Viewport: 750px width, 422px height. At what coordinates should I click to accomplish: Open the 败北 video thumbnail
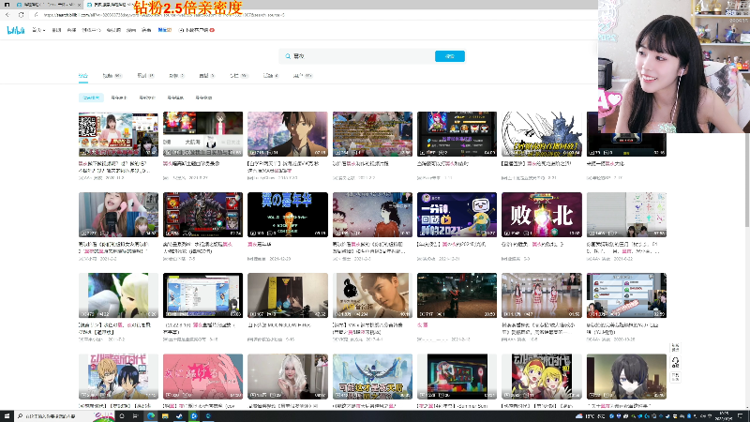pyautogui.click(x=542, y=215)
